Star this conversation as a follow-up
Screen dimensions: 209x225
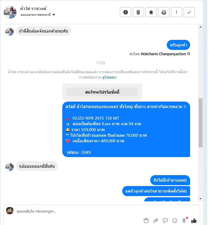tap(151, 12)
